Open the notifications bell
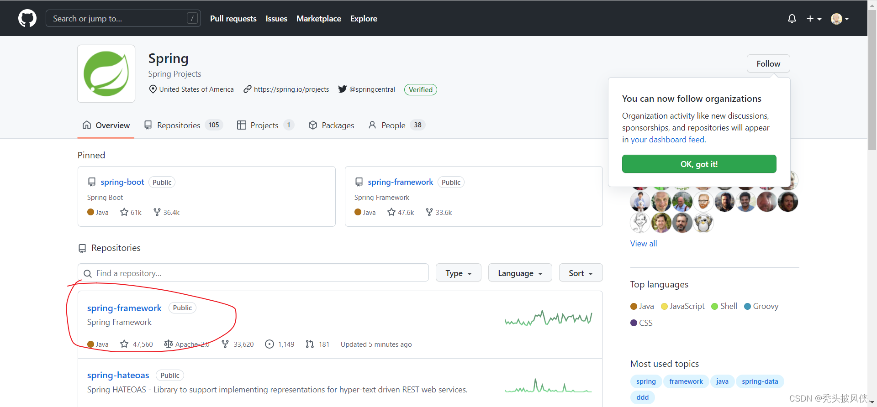This screenshot has height=407, width=877. pyautogui.click(x=792, y=19)
